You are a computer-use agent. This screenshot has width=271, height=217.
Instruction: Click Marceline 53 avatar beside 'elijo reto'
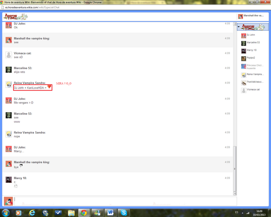pos(9,70)
